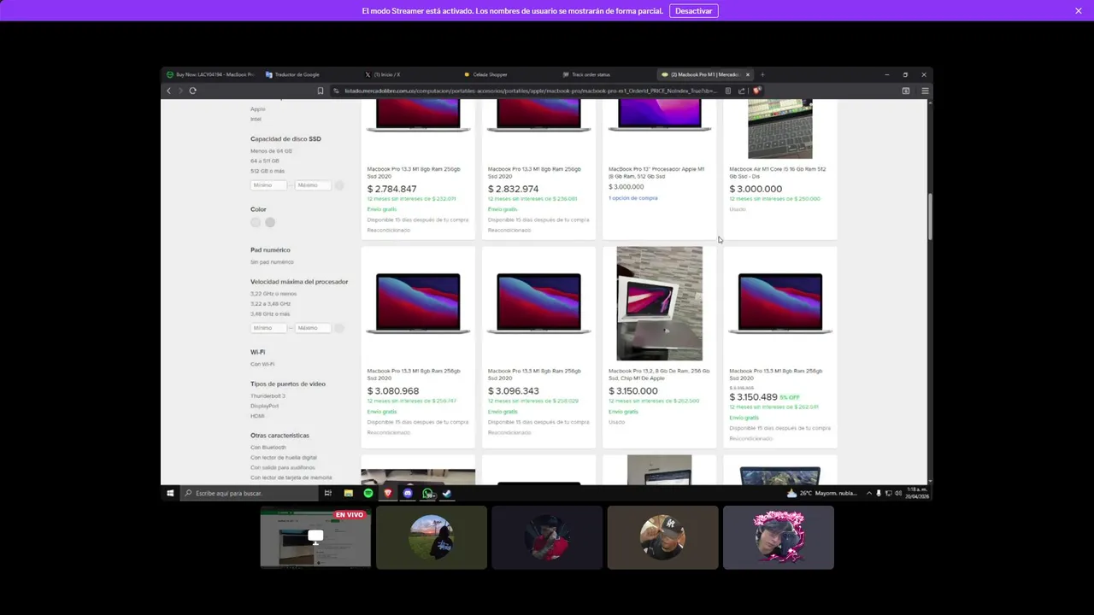The width and height of the screenshot is (1094, 615).
Task: Bookmark this page using the address bar icon
Action: coord(321,91)
